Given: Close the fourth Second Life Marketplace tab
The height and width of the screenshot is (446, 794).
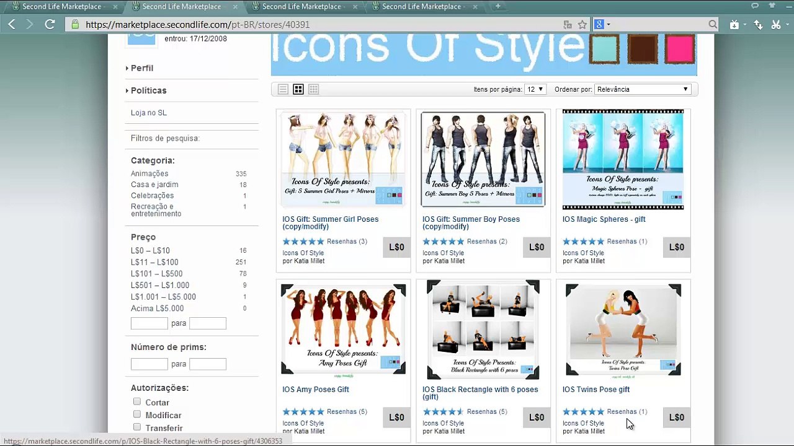Looking at the screenshot, I should [x=476, y=6].
